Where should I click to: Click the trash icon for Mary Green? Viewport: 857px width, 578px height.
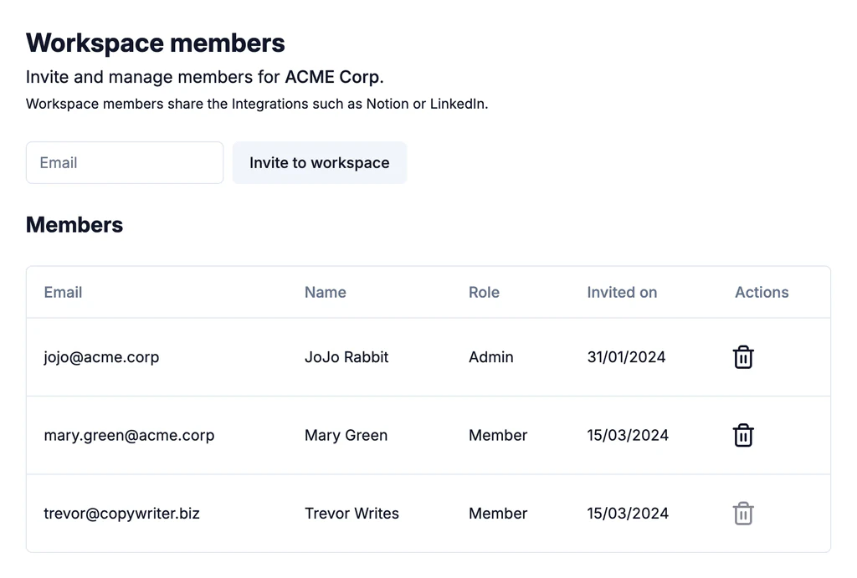click(743, 436)
